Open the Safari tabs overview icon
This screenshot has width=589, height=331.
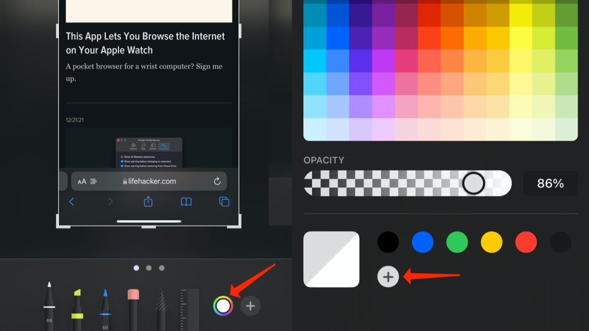[224, 201]
